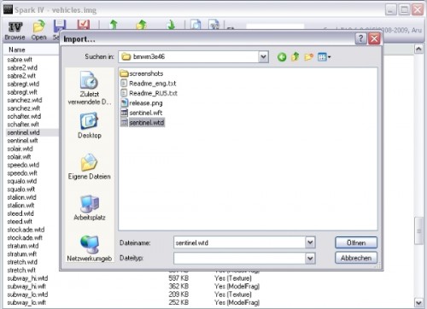Screen dimensions: 427x309
Task: Select stockade.wtd in Spark IV list
Action: 26,230
